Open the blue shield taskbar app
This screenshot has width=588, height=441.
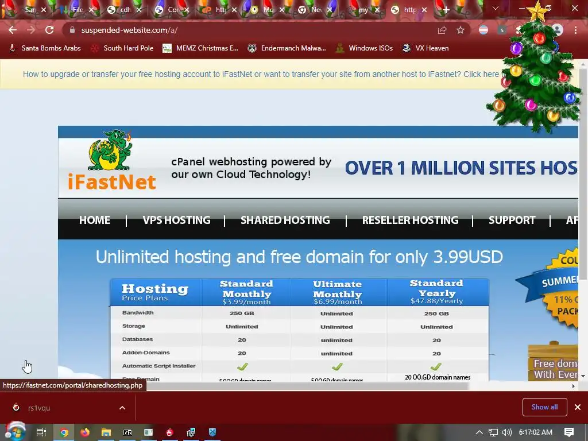[212, 432]
